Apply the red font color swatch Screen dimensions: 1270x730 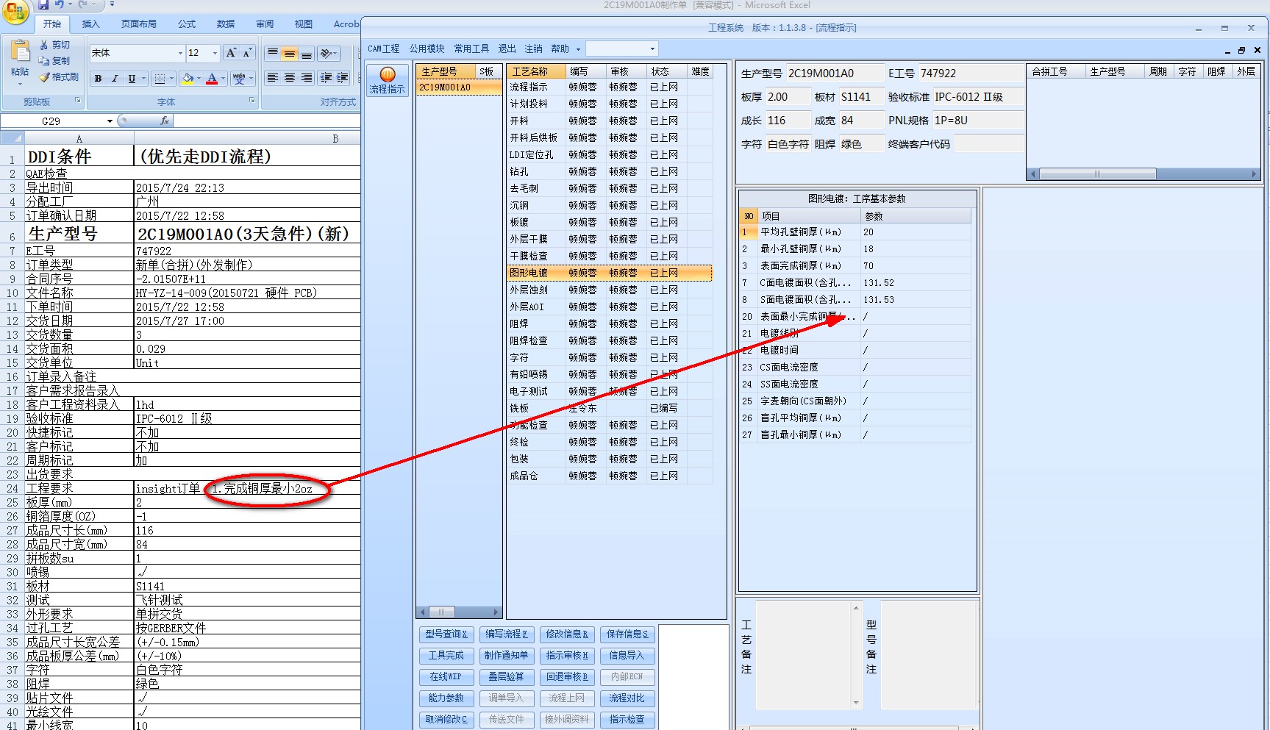point(212,79)
